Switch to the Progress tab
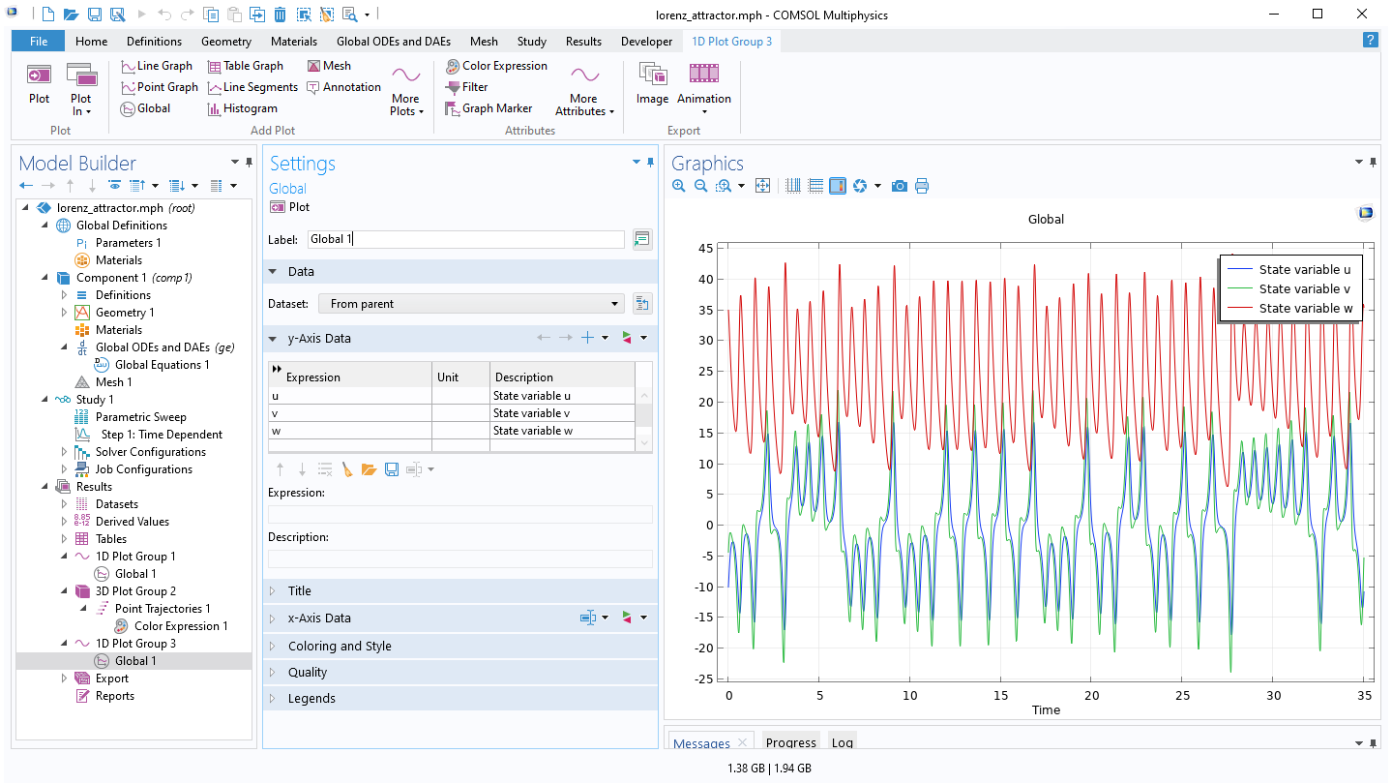 coord(790,743)
